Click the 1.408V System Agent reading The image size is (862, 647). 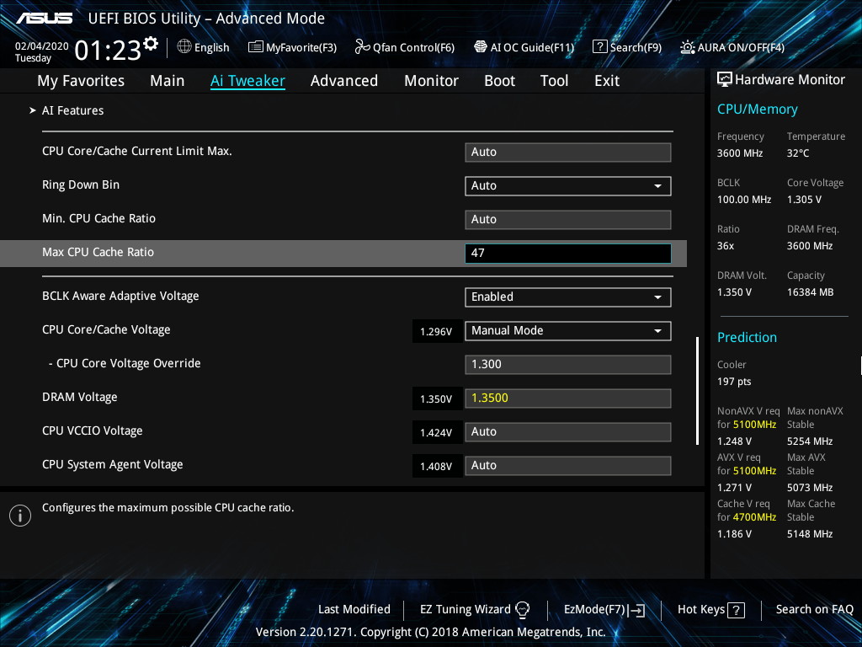pyautogui.click(x=436, y=466)
